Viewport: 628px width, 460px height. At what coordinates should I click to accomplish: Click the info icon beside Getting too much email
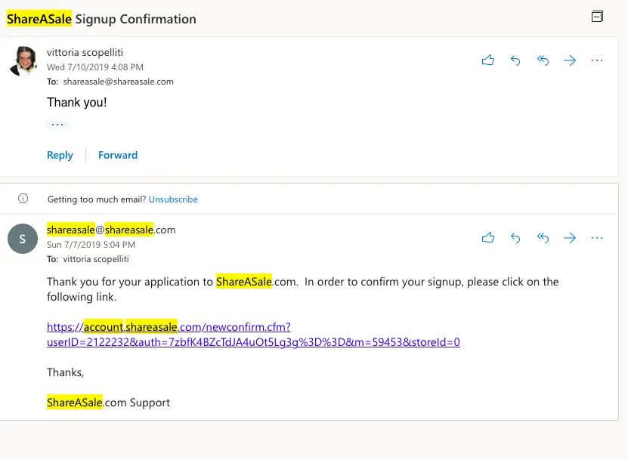23,199
